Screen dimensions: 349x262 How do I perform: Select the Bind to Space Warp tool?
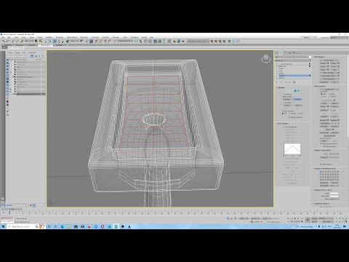(22, 41)
